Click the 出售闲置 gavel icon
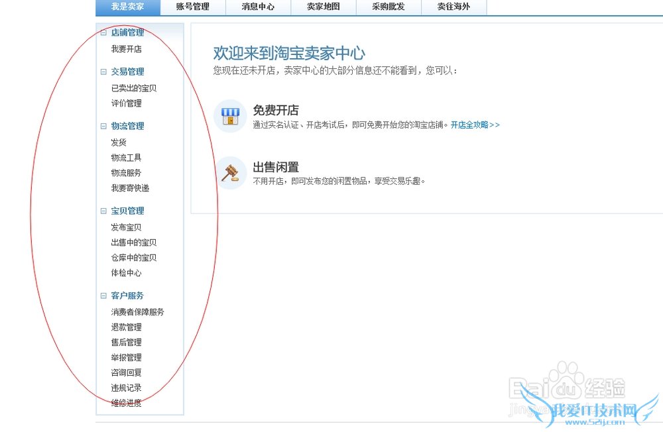The width and height of the screenshot is (663, 432). point(231,172)
